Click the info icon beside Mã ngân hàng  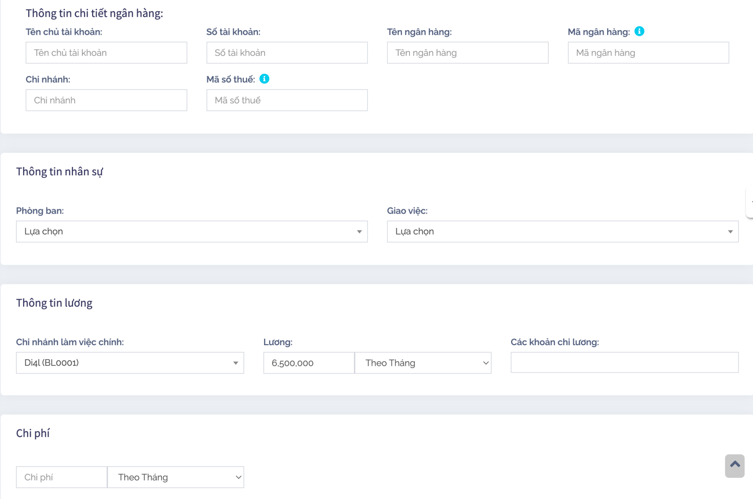[639, 32]
